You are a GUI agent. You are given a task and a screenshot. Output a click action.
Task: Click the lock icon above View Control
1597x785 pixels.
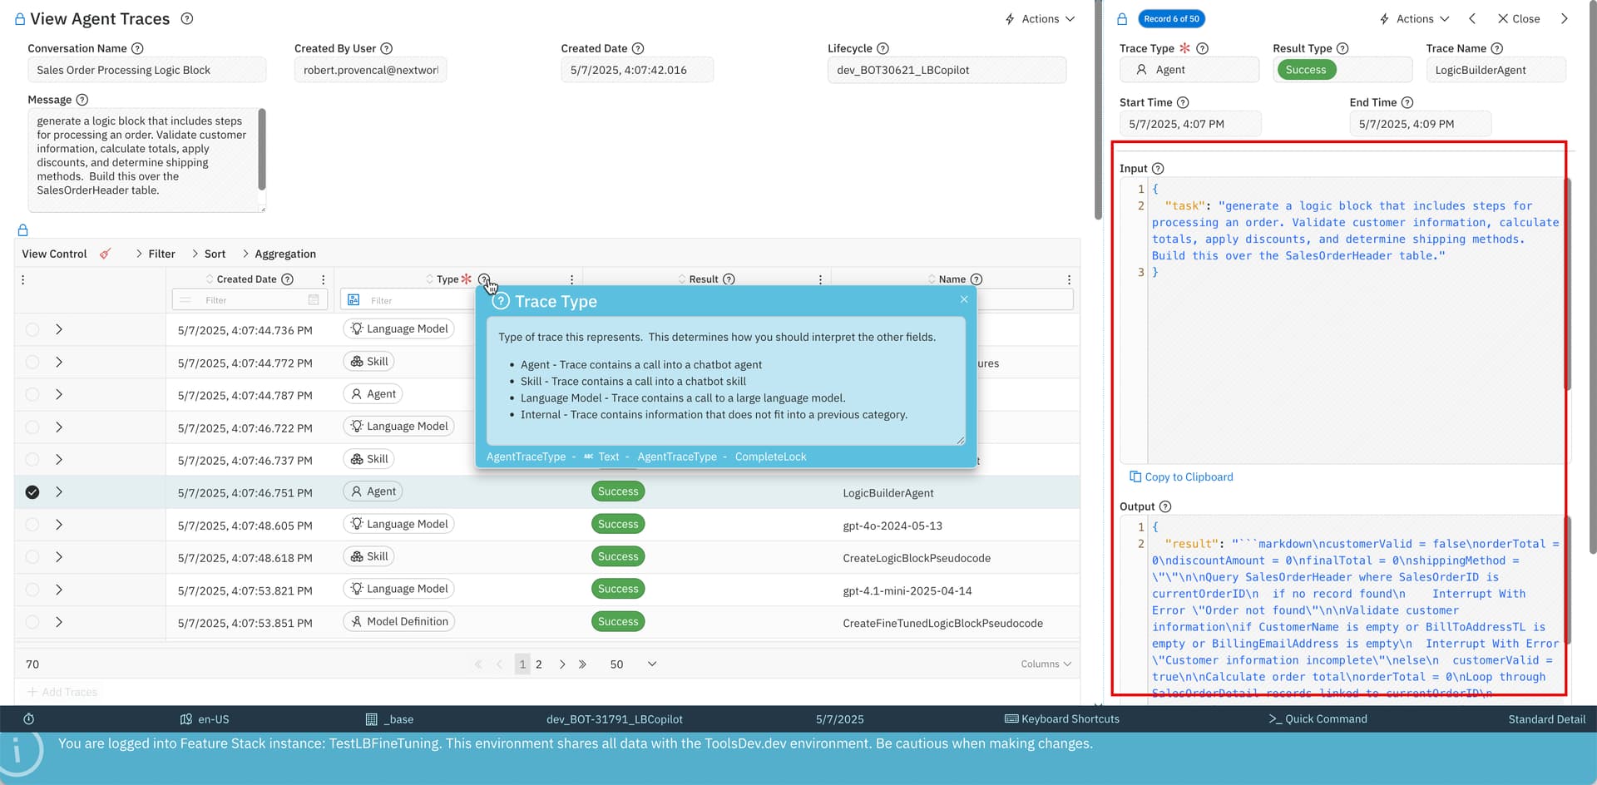[x=22, y=230]
